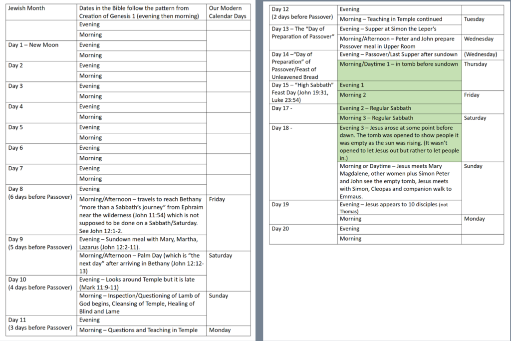Select the "Our Modern Calendar Days" header cell
Screen dimensions: 511x341
(x=228, y=12)
